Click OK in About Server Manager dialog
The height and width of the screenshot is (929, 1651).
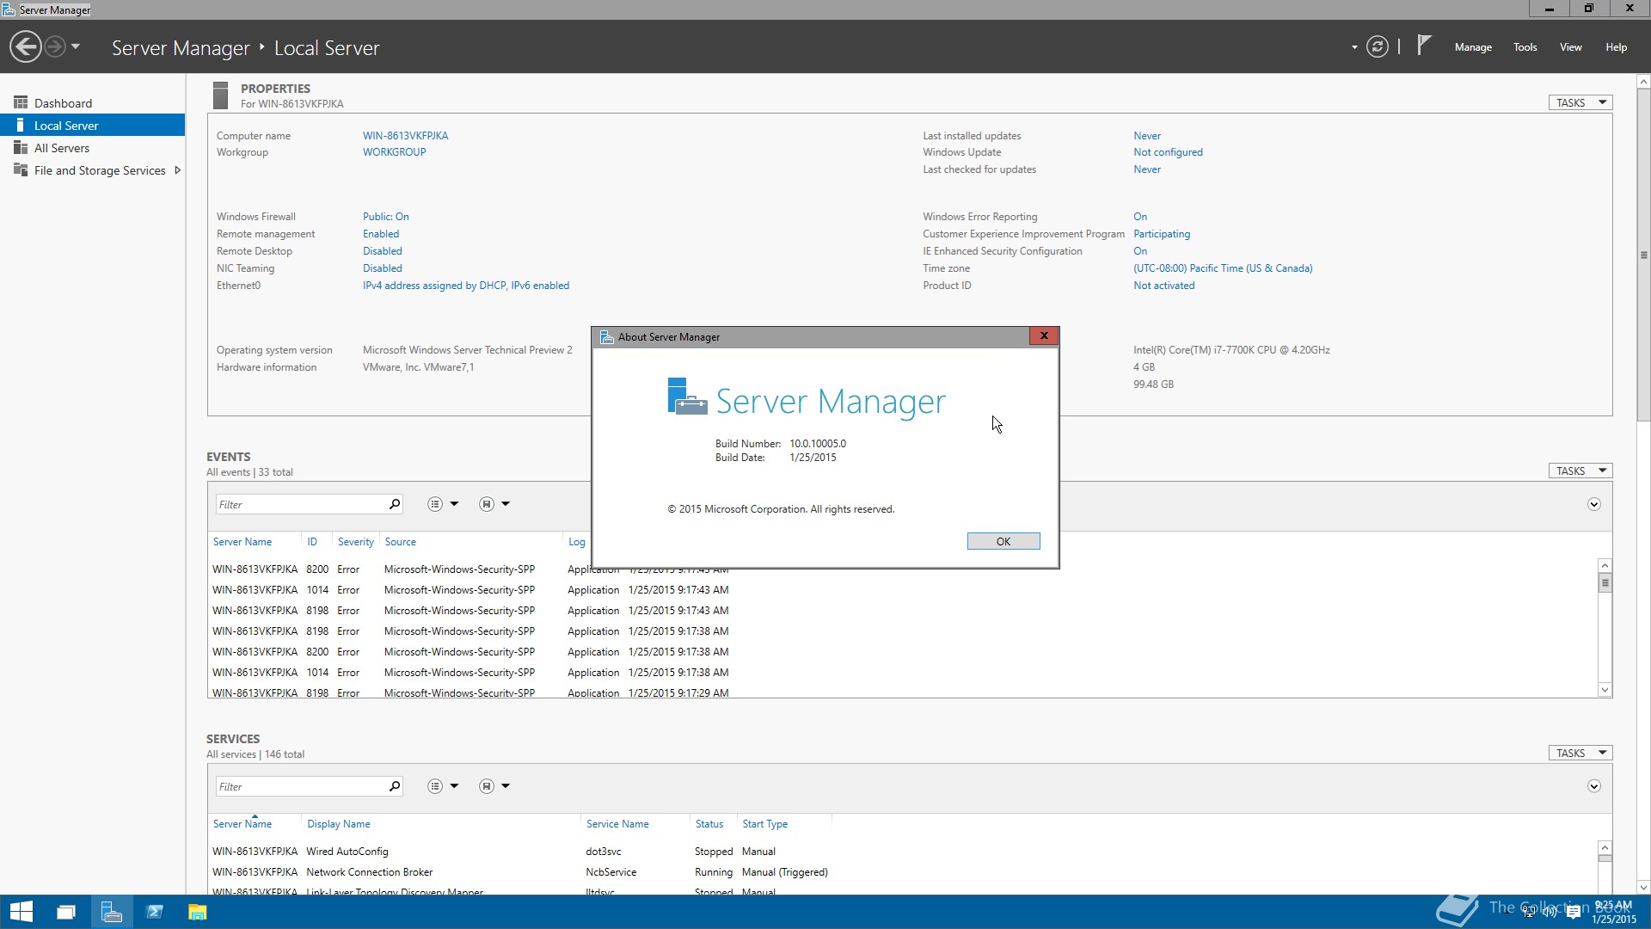1003,541
